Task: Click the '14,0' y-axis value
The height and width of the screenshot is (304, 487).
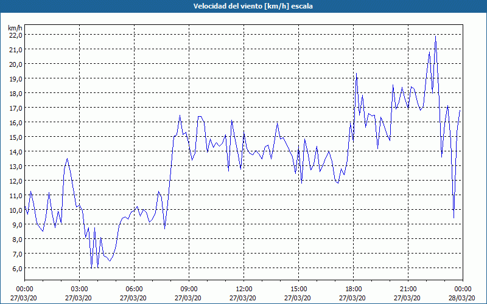Action: click(x=16, y=151)
